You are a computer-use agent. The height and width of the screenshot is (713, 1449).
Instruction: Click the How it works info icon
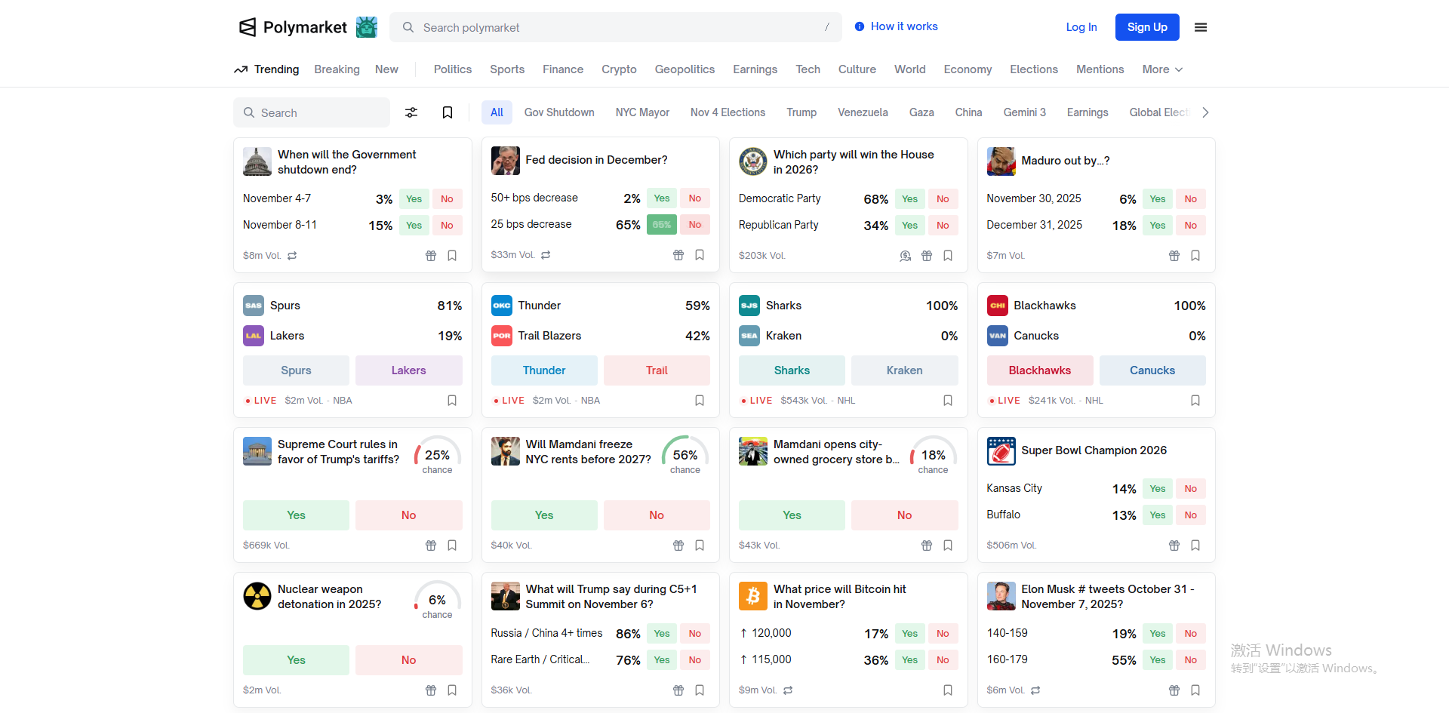coord(860,26)
